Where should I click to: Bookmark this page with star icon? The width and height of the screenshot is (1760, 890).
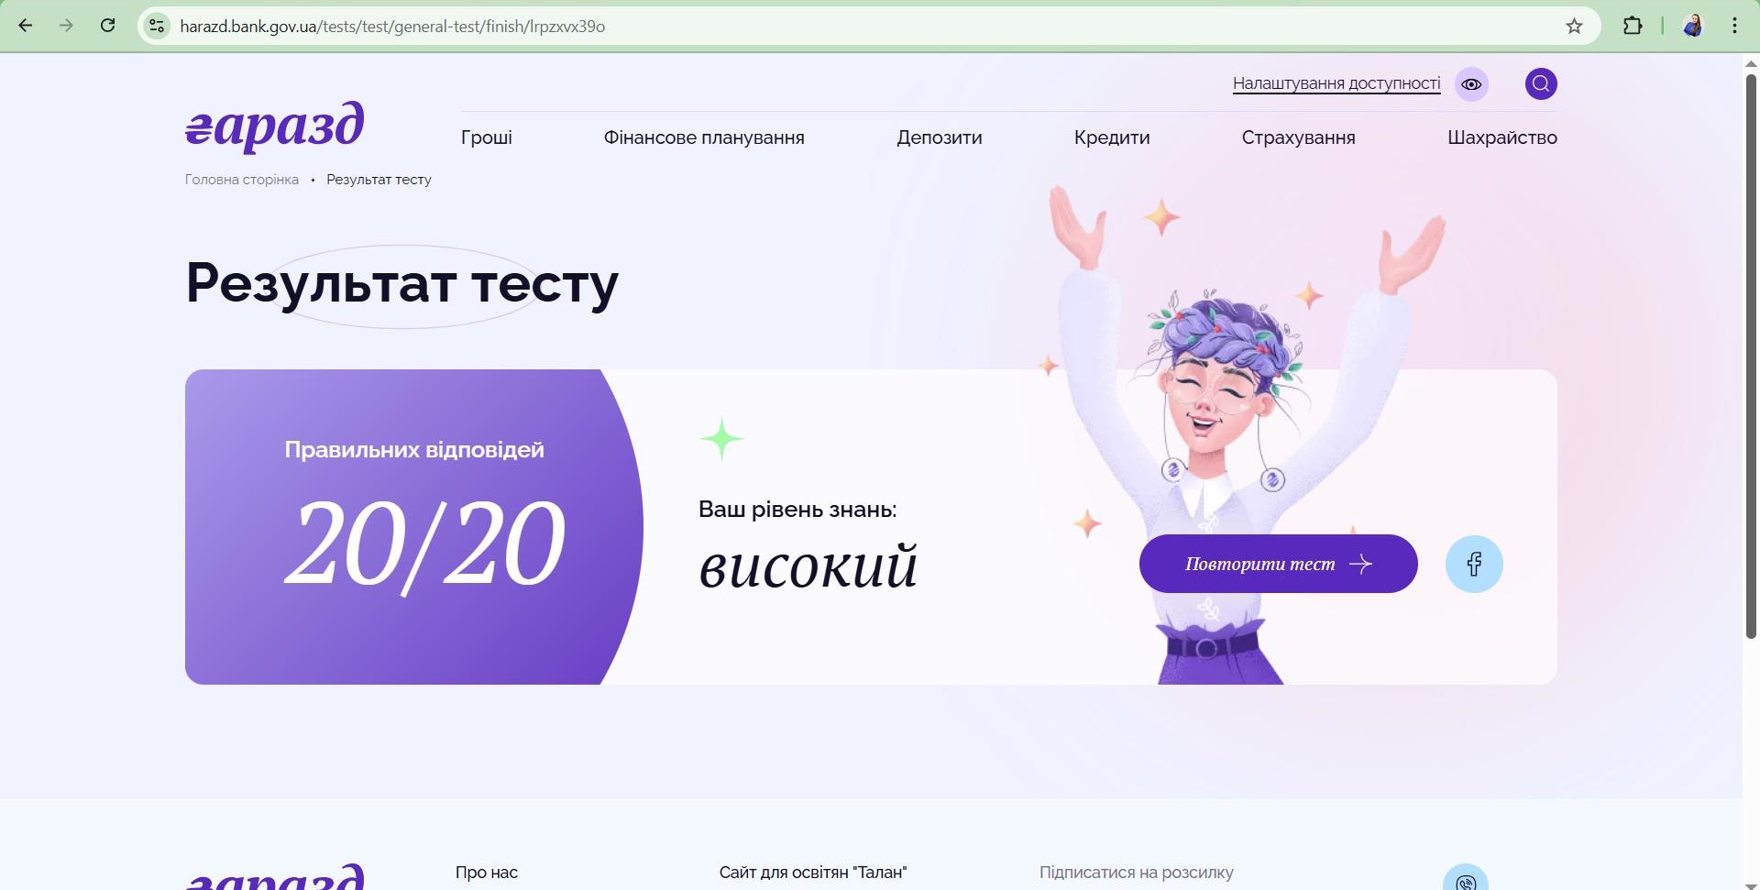pos(1574,26)
